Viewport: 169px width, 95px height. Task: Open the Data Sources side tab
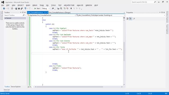tap(2, 15)
